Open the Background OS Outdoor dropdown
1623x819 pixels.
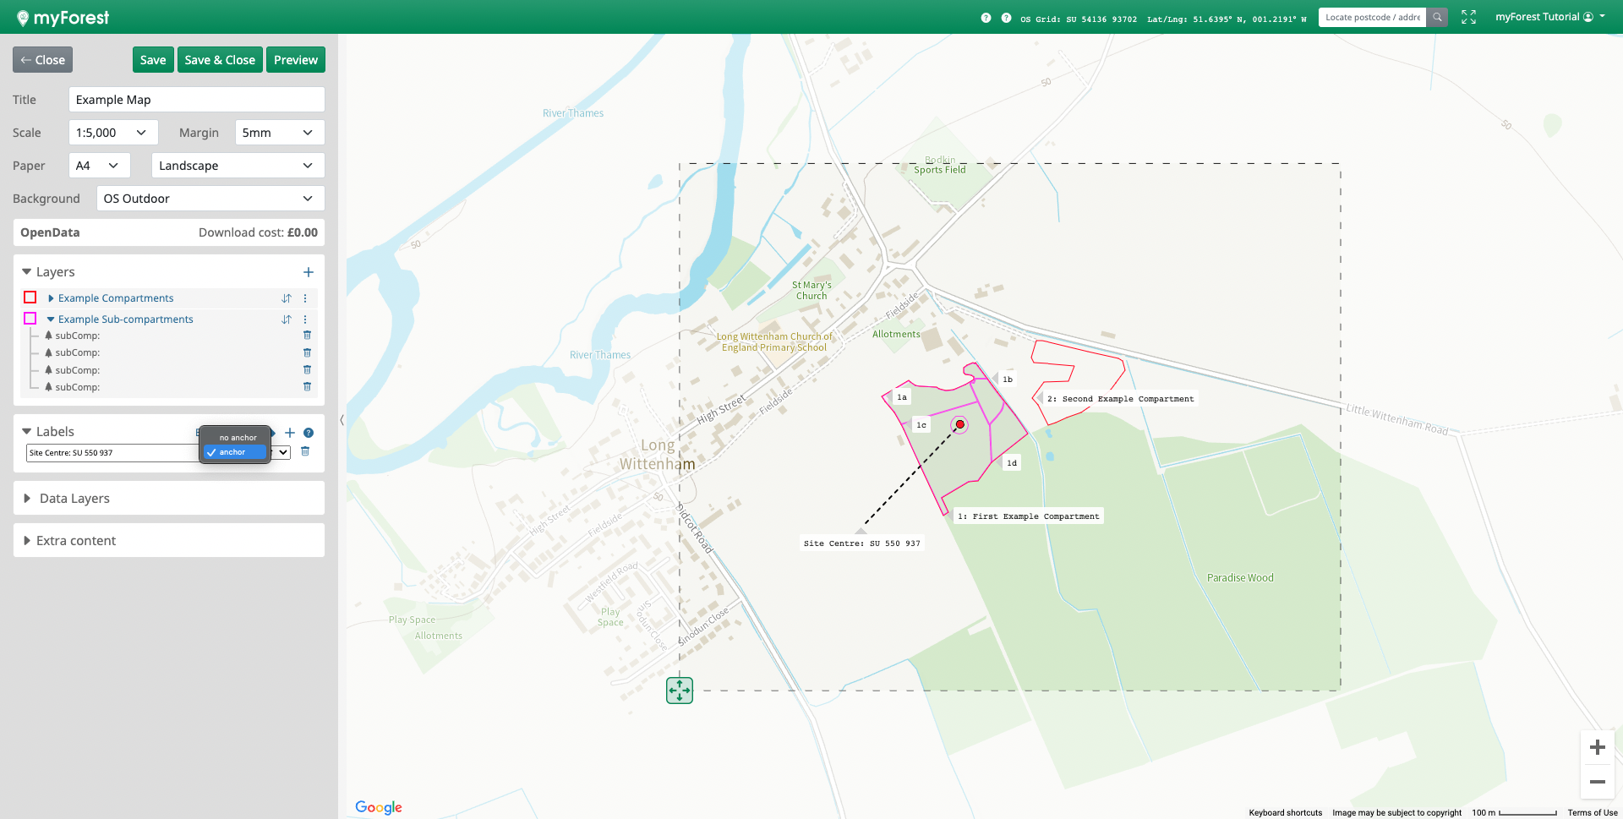click(x=210, y=199)
